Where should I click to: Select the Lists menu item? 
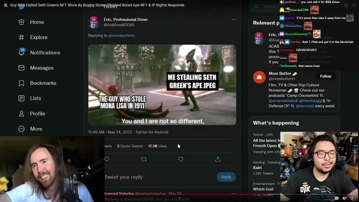[30, 98]
